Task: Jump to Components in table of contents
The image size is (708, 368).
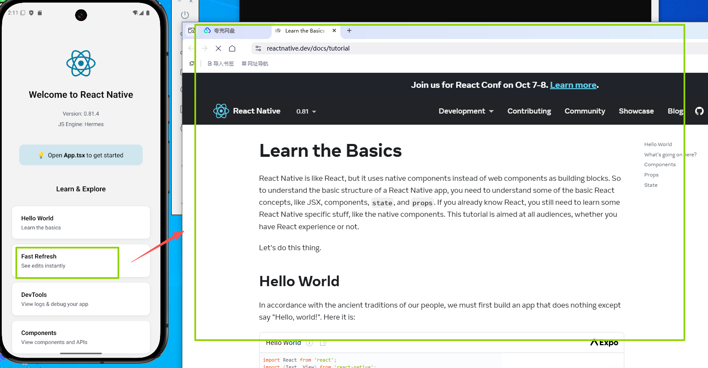Action: click(660, 165)
